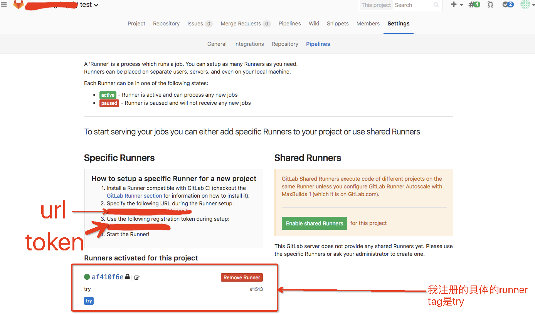
Task: Remove the runner af410f6e
Action: (242, 277)
